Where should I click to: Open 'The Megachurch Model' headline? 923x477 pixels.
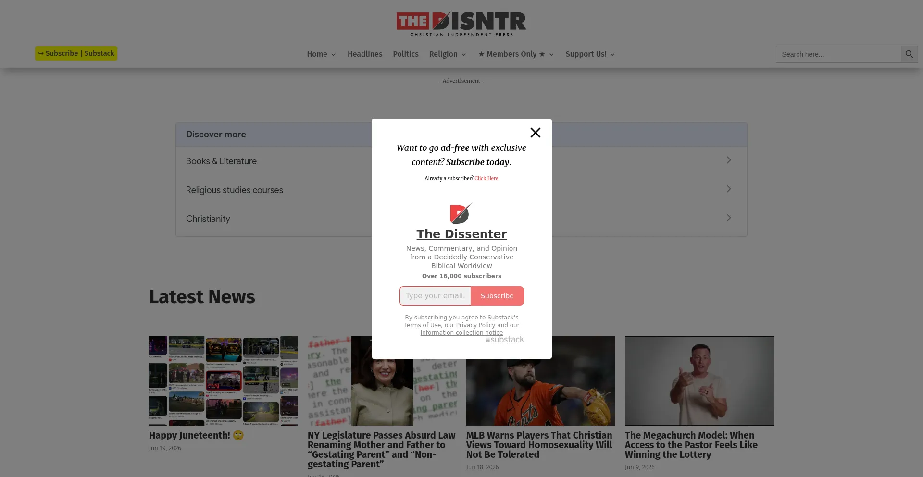pos(691,445)
